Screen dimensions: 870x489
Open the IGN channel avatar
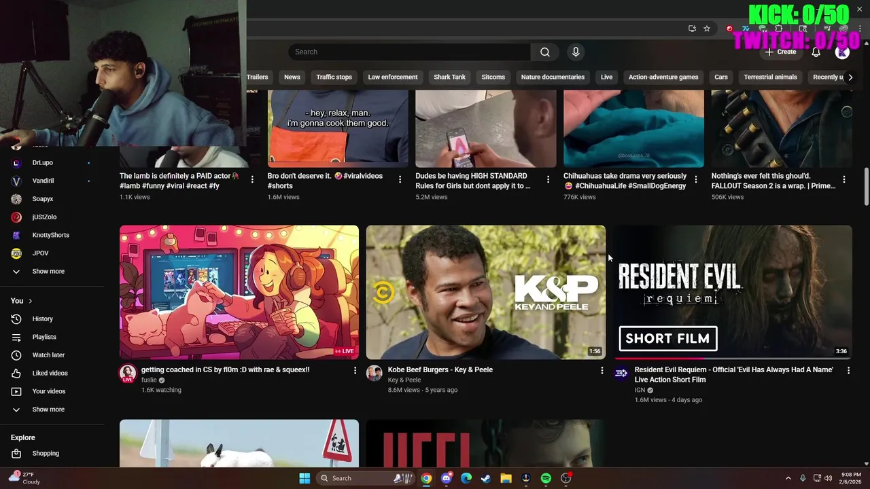click(621, 373)
